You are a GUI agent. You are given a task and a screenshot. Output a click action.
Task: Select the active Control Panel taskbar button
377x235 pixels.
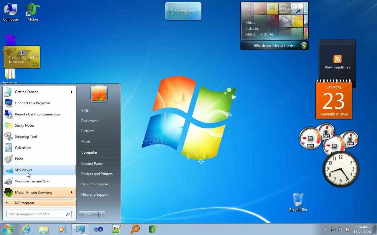tap(80, 229)
